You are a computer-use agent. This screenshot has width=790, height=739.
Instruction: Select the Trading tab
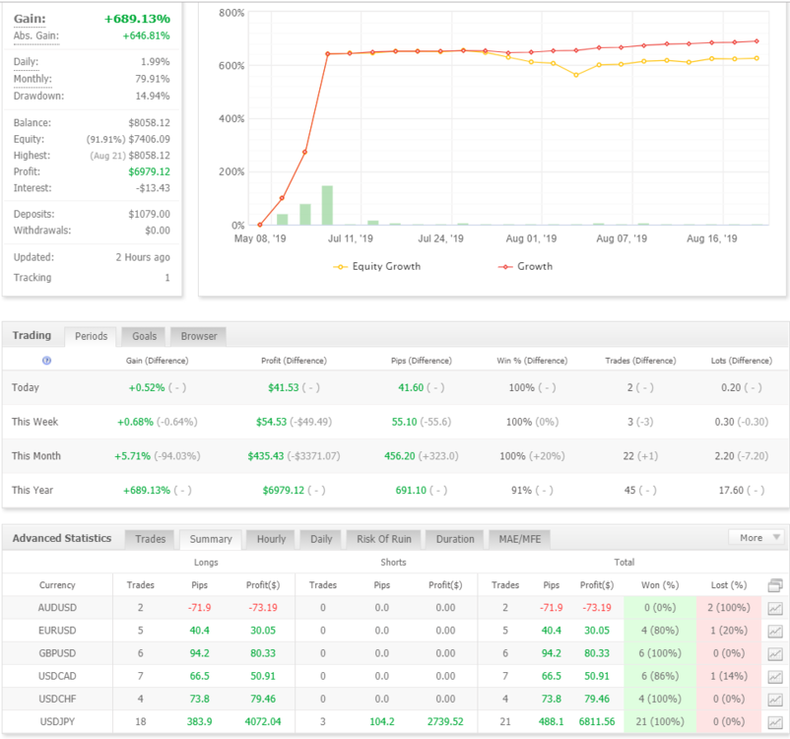[x=32, y=335]
